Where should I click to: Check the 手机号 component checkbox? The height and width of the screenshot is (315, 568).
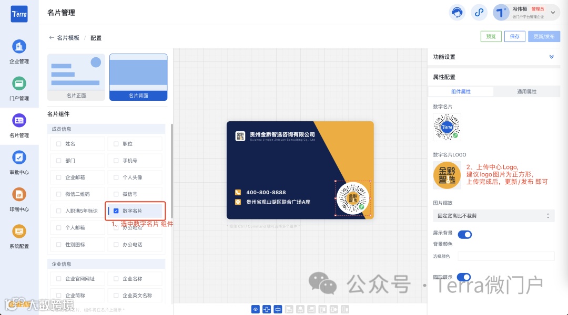click(x=116, y=161)
